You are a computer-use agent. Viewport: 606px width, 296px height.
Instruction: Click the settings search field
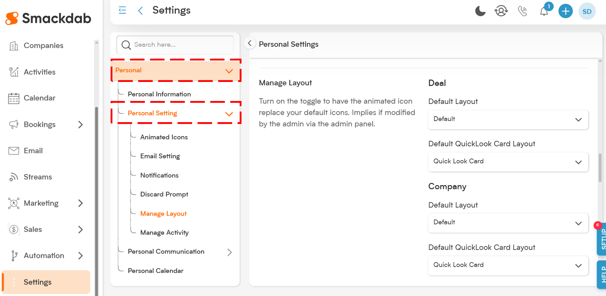pyautogui.click(x=179, y=45)
